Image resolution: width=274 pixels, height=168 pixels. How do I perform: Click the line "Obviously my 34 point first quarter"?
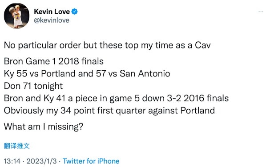point(109,111)
